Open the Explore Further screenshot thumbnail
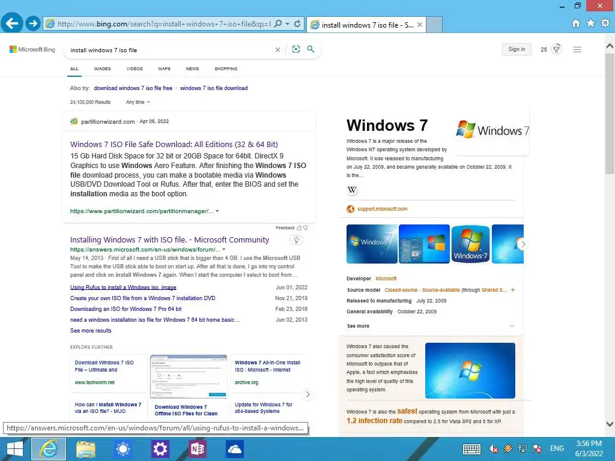This screenshot has height=461, width=615. point(189,376)
